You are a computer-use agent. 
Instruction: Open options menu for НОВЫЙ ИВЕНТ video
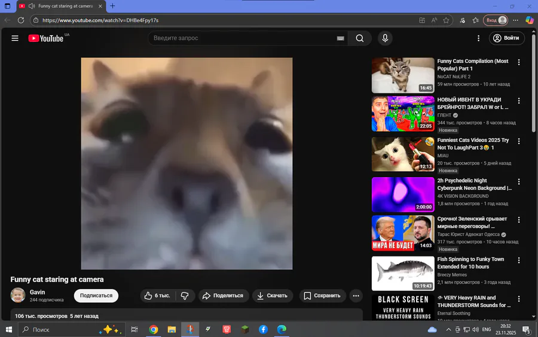click(x=519, y=101)
